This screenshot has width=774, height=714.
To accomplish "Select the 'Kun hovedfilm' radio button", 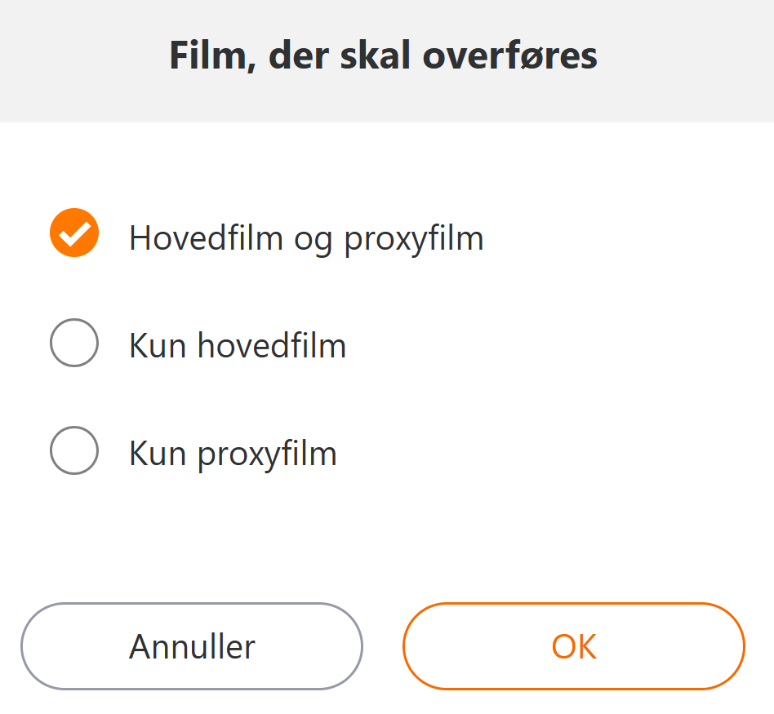I will (74, 343).
